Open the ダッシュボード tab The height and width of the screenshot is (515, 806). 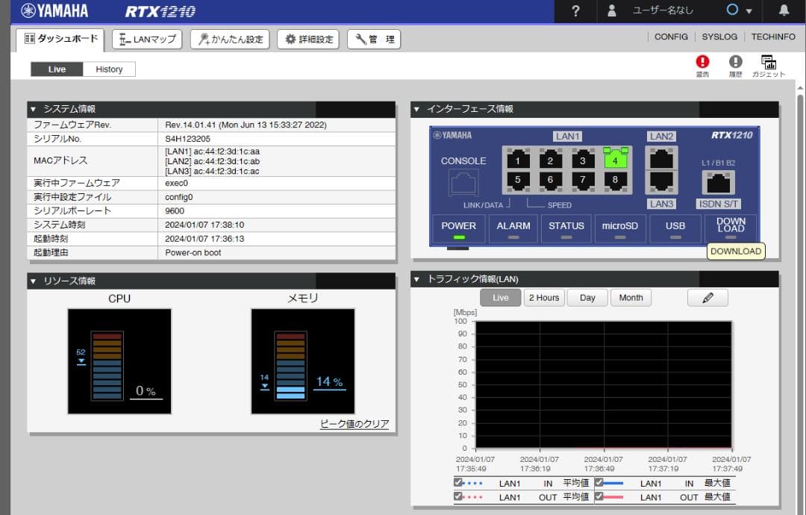point(60,39)
